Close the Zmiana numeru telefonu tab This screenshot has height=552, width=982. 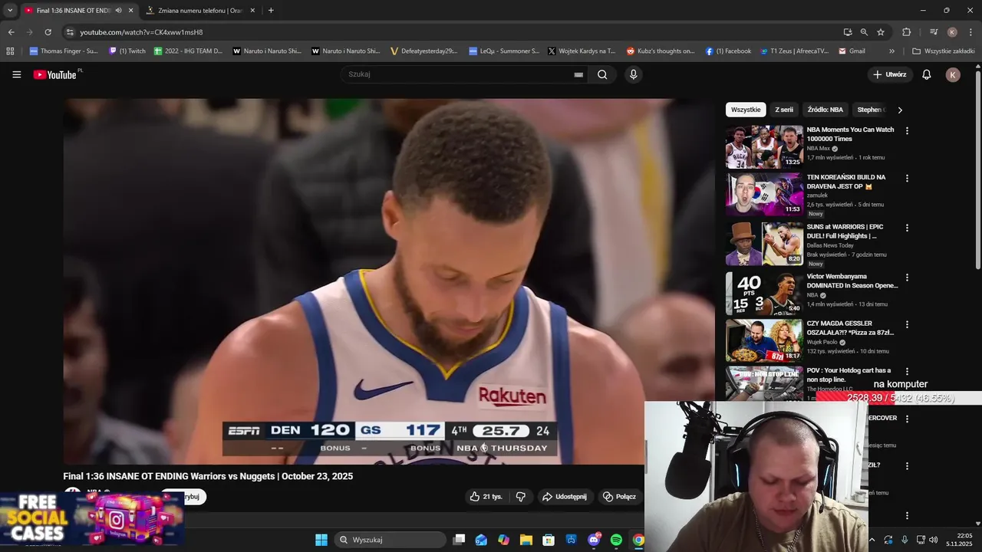coord(252,11)
